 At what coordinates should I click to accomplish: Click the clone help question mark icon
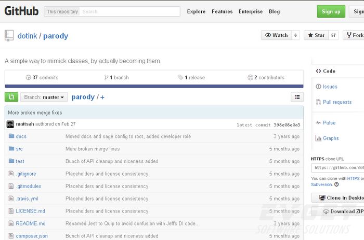(x=336, y=185)
